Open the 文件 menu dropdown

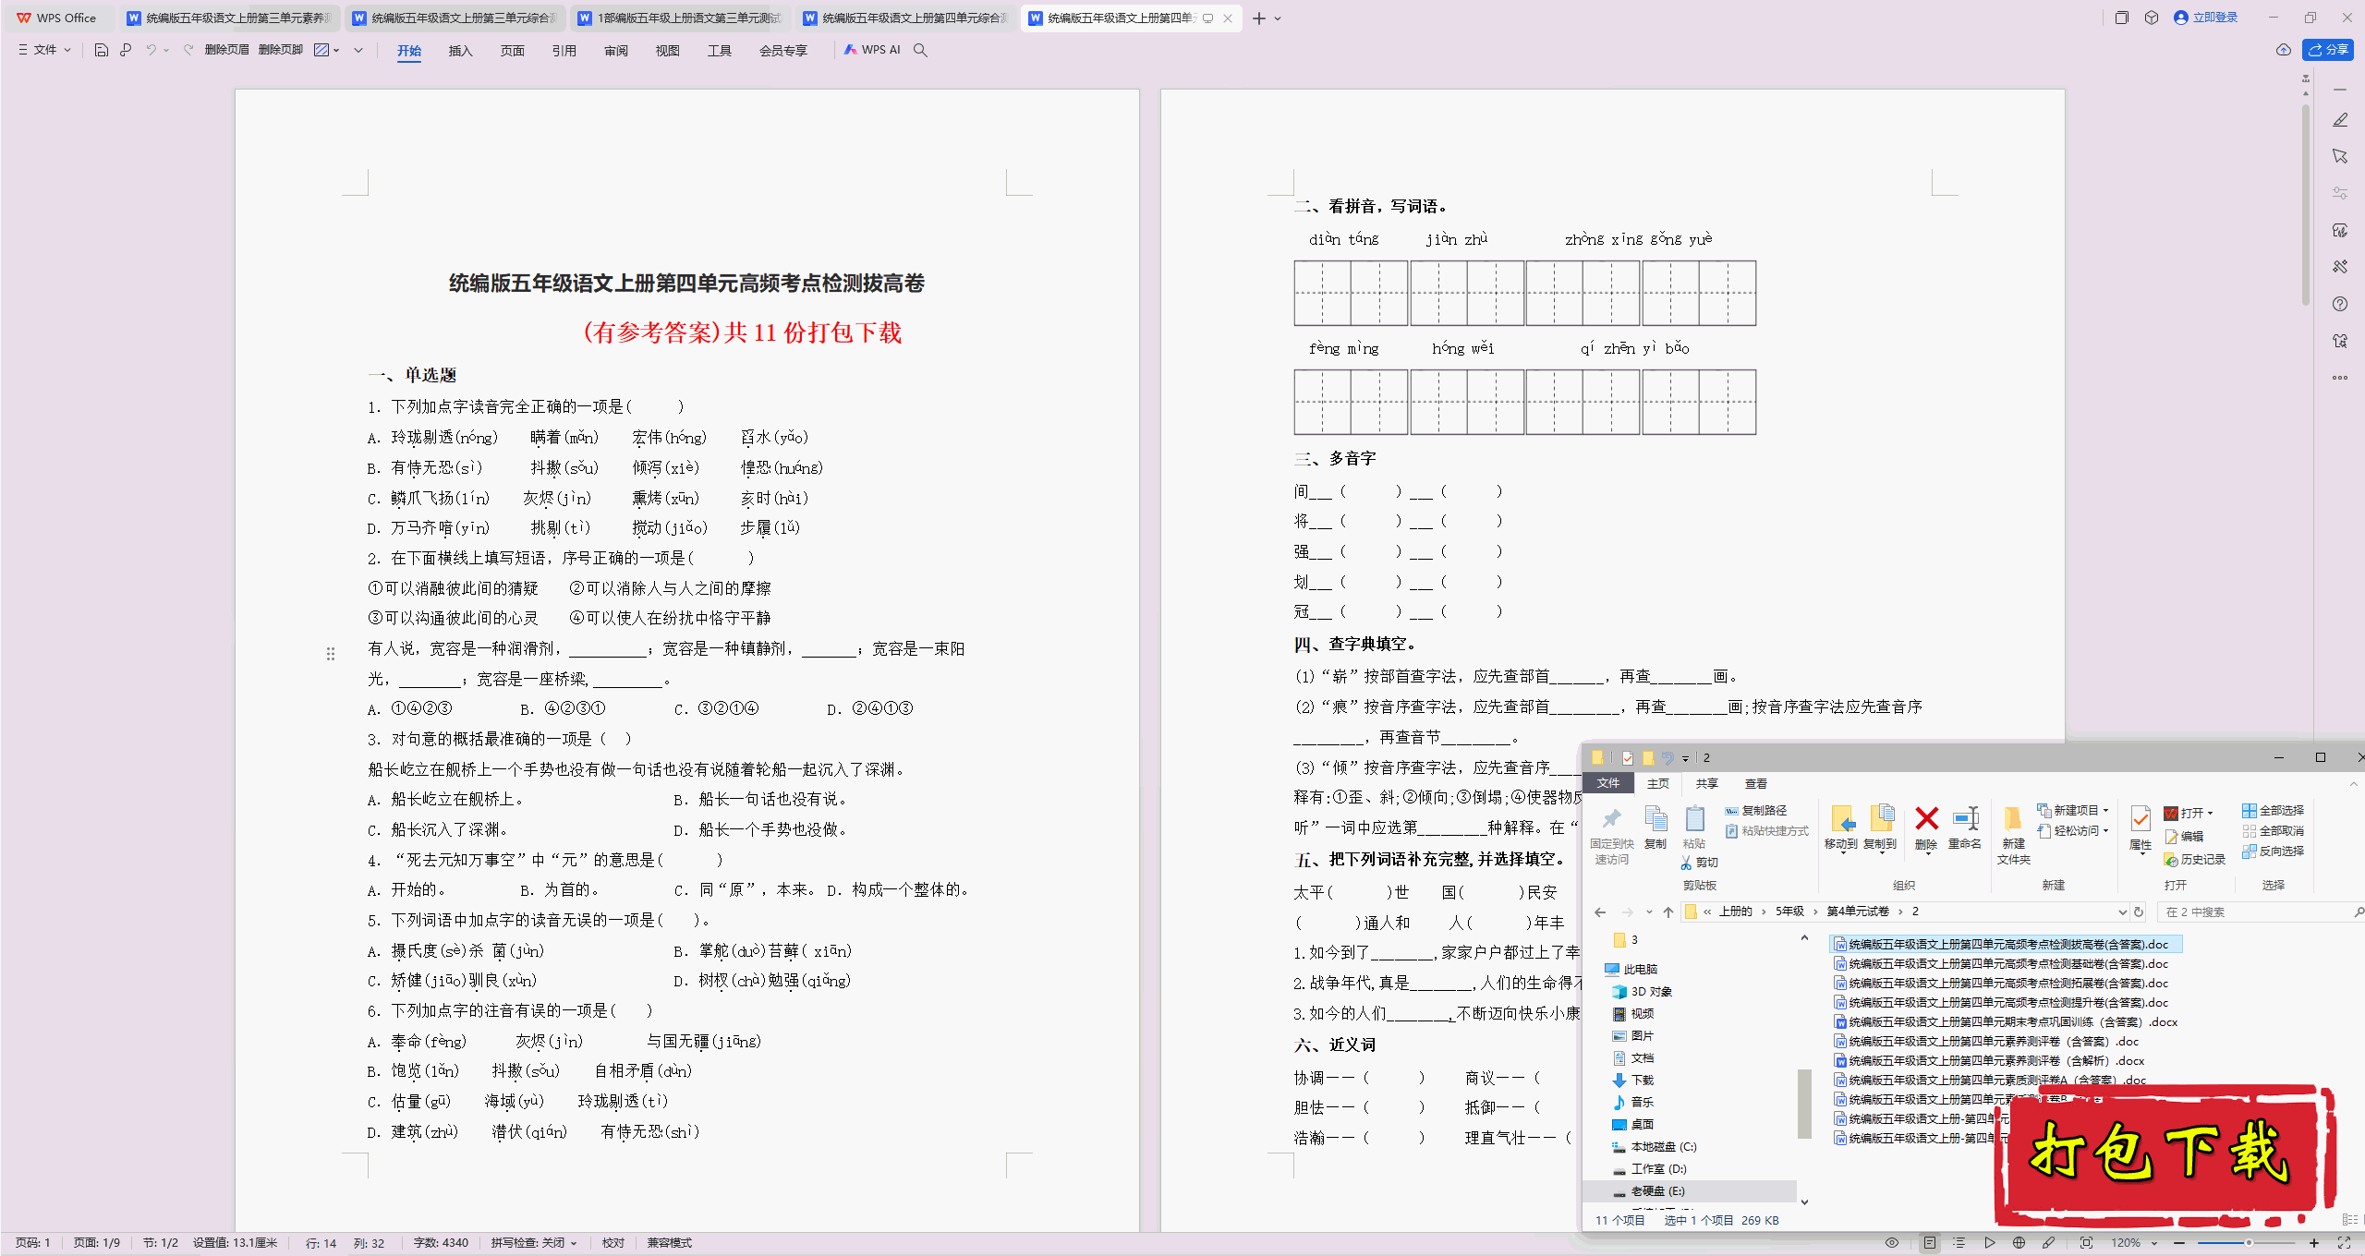pyautogui.click(x=44, y=50)
